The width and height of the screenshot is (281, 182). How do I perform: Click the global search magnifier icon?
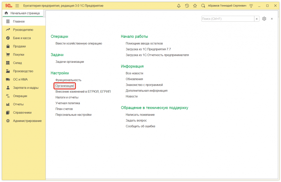[203, 5]
